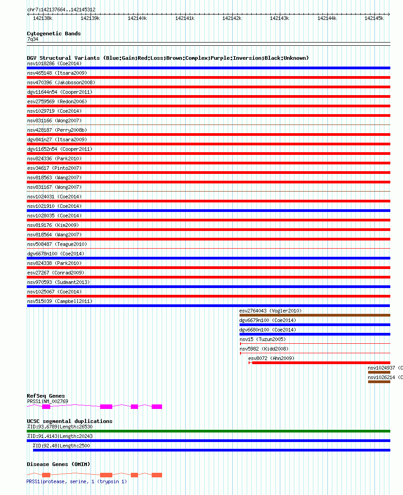
Task: Select esv8072 (Ahn2009) label
Action: coord(271,358)
